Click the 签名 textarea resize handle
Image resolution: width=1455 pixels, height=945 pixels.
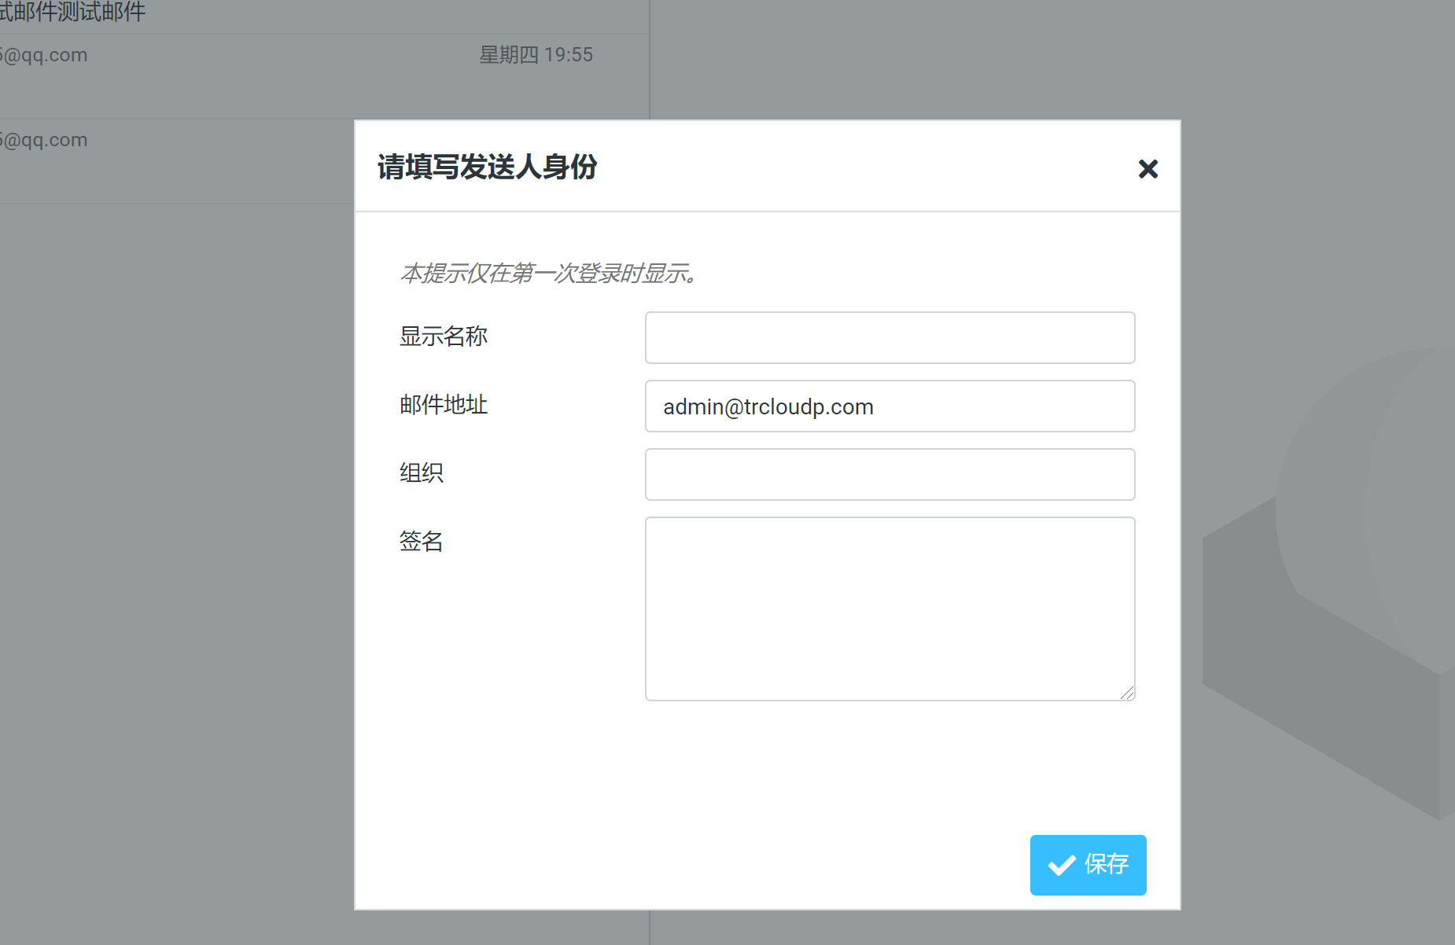coord(1127,693)
